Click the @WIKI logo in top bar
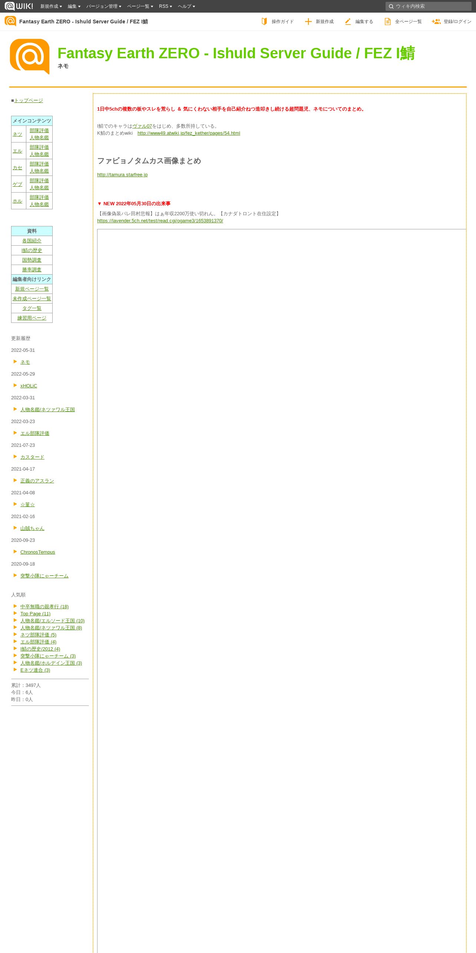The height and width of the screenshot is (953, 476). click(x=19, y=6)
